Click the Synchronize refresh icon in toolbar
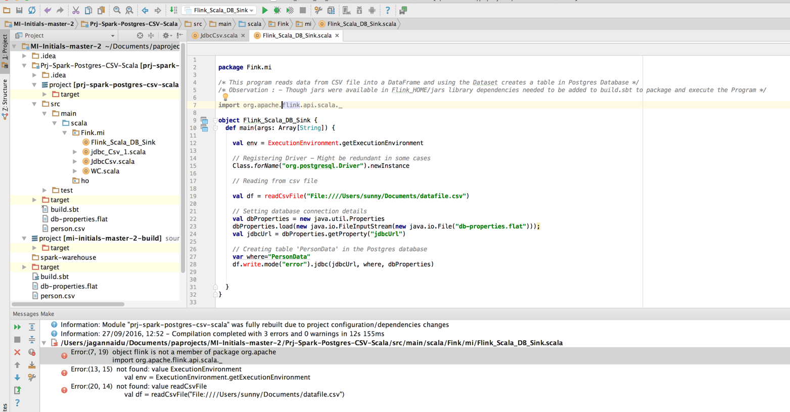The image size is (790, 412). tap(32, 10)
